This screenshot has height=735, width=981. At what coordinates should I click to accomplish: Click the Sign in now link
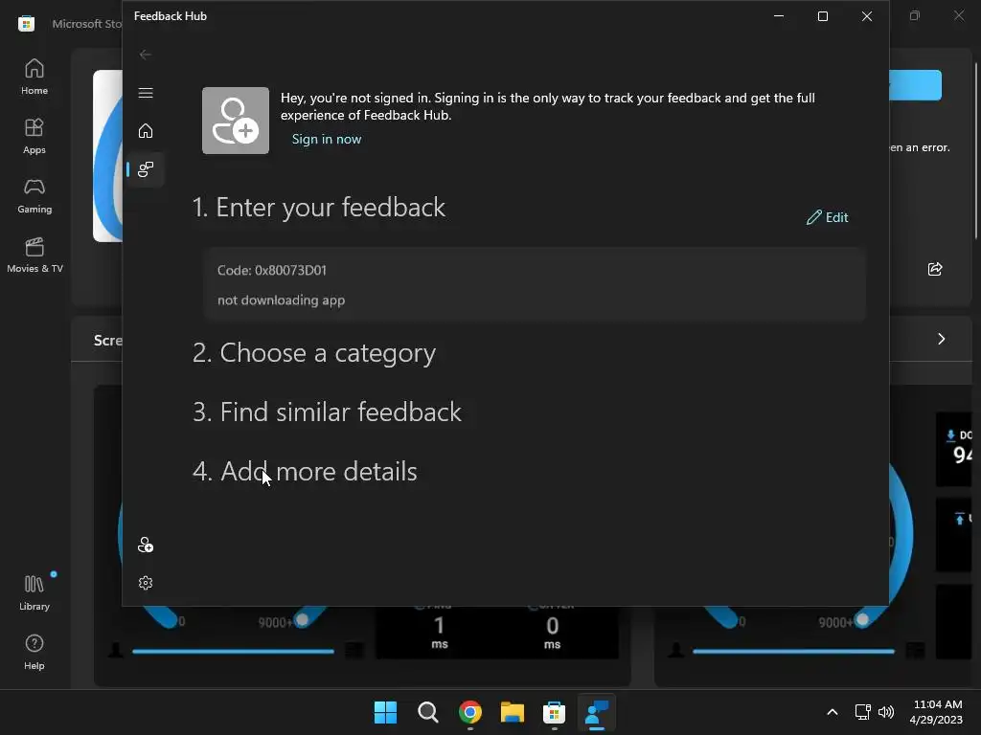tap(327, 139)
